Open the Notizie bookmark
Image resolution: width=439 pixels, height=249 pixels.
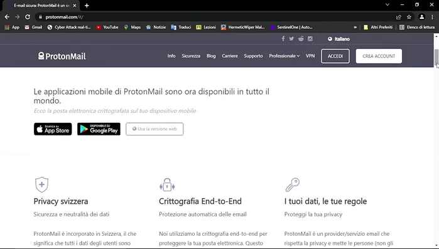click(x=156, y=27)
